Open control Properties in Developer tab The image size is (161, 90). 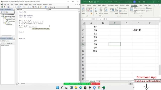tap(123, 8)
